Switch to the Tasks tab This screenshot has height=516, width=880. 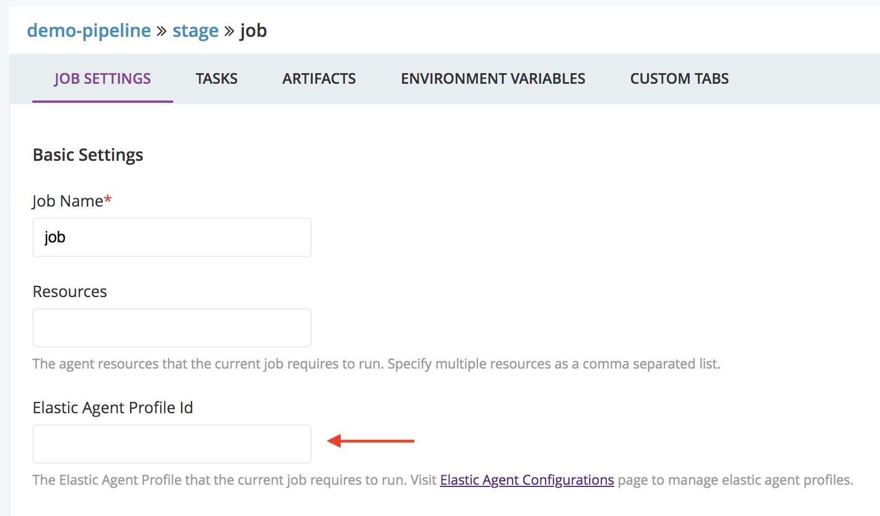217,79
